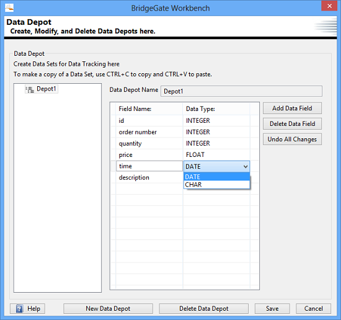Choose CHAR from the dropdown list
Image resolution: width=341 pixels, height=320 pixels.
pos(216,184)
